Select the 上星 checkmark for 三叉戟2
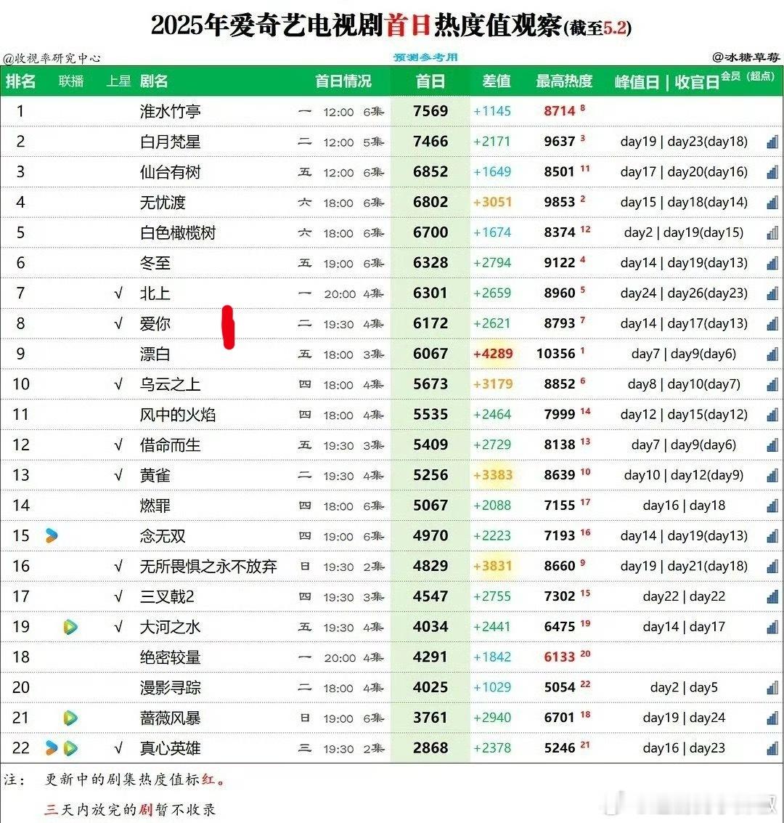The width and height of the screenshot is (784, 823). click(x=118, y=596)
